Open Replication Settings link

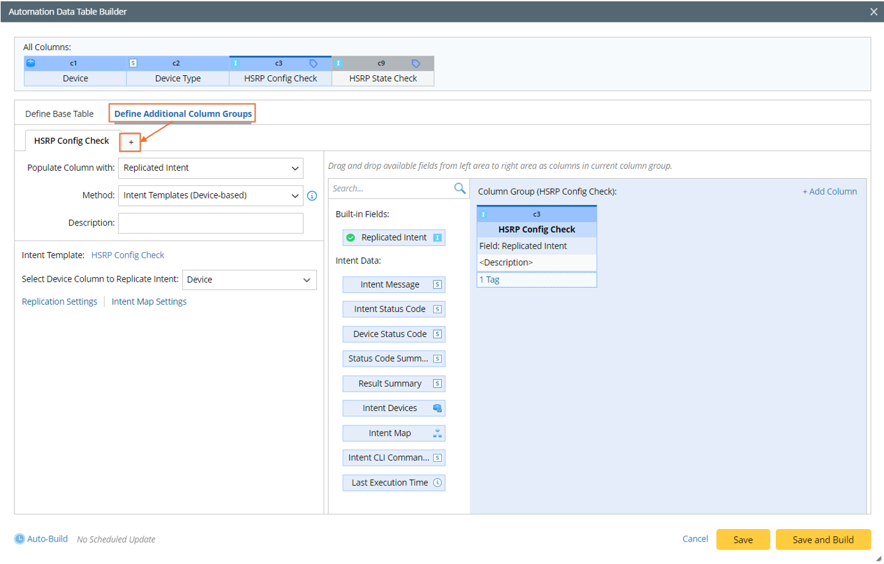(59, 301)
